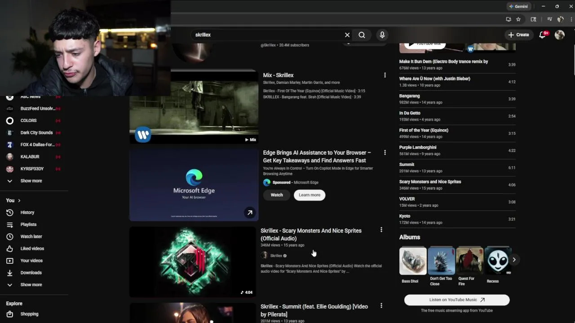Open options menu for Microsoft Edge ad
The image size is (575, 323).
coord(385,153)
